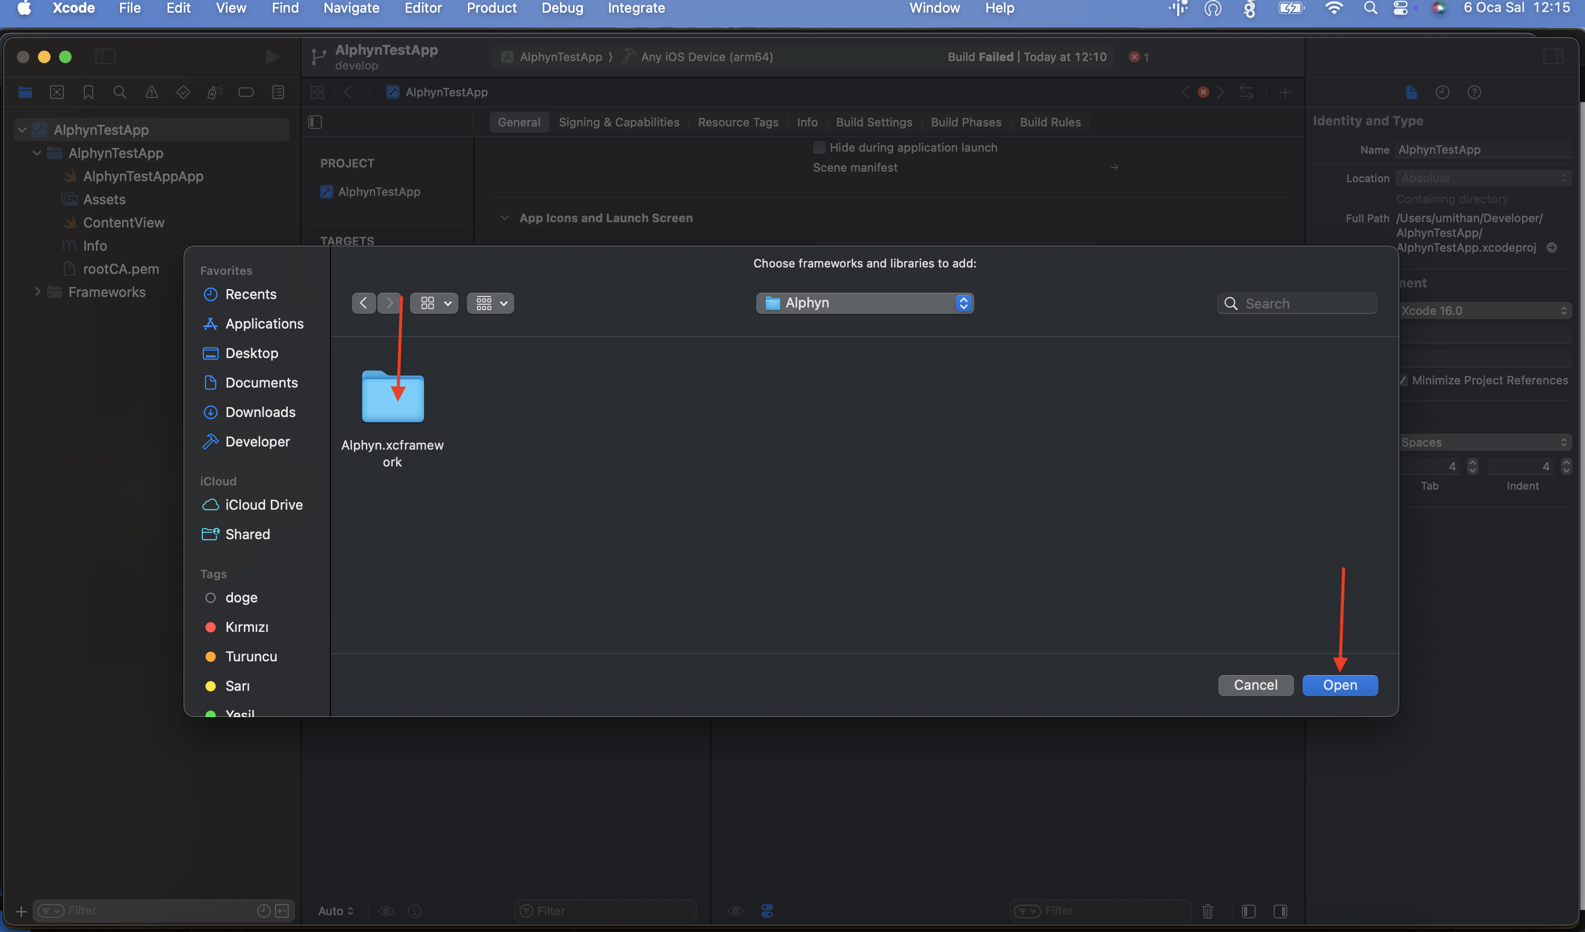1585x932 pixels.
Task: Click the Run play button in Xcode toolbar
Action: tap(272, 56)
